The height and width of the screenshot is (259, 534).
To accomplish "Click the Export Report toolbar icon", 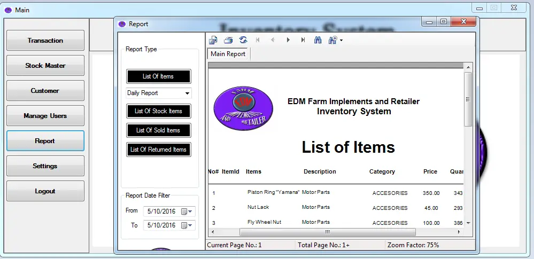I will coord(213,40).
